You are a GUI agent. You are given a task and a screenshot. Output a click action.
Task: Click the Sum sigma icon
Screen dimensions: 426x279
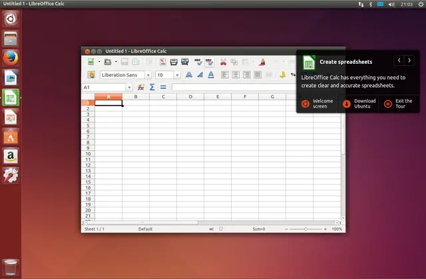[x=152, y=87]
